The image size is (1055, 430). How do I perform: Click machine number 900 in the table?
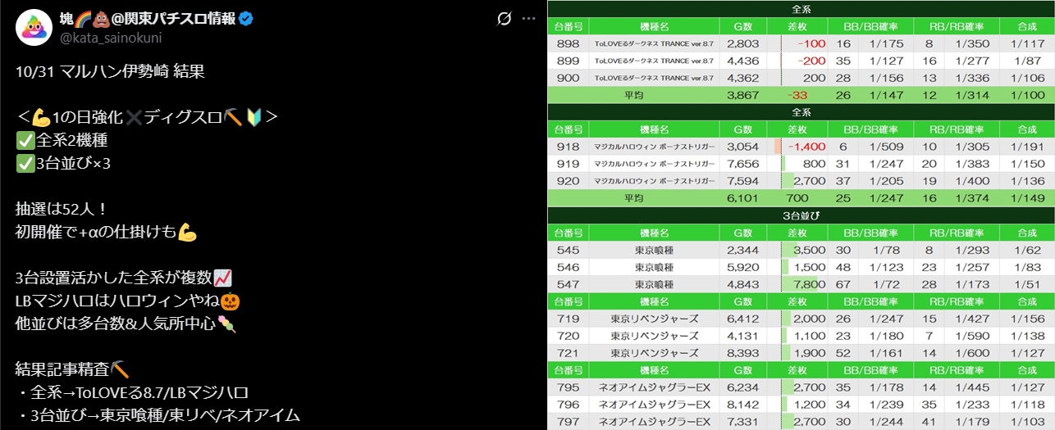(568, 78)
